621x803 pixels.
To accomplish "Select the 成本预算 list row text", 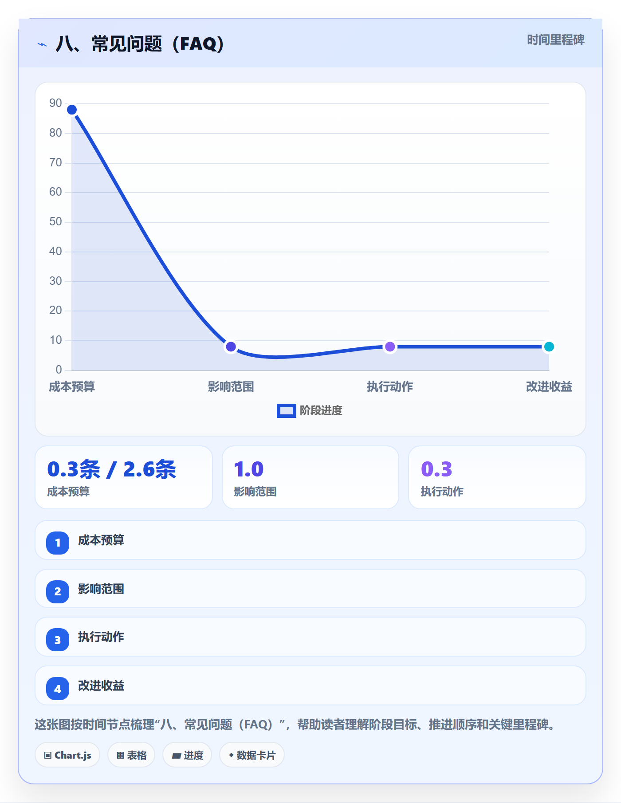I will pyautogui.click(x=101, y=540).
